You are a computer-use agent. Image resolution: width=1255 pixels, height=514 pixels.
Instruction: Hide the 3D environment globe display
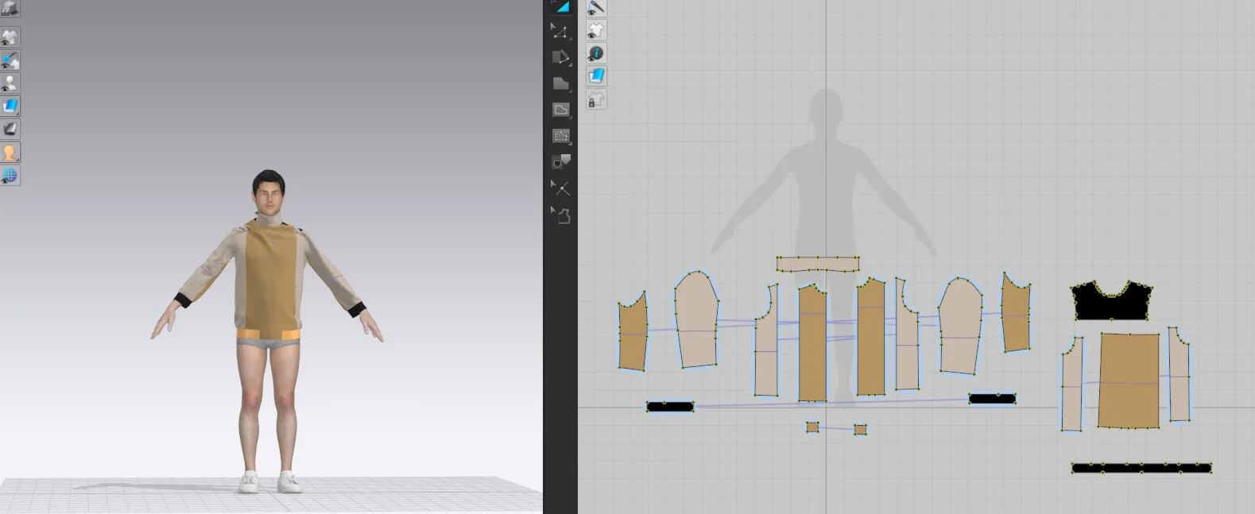click(10, 176)
